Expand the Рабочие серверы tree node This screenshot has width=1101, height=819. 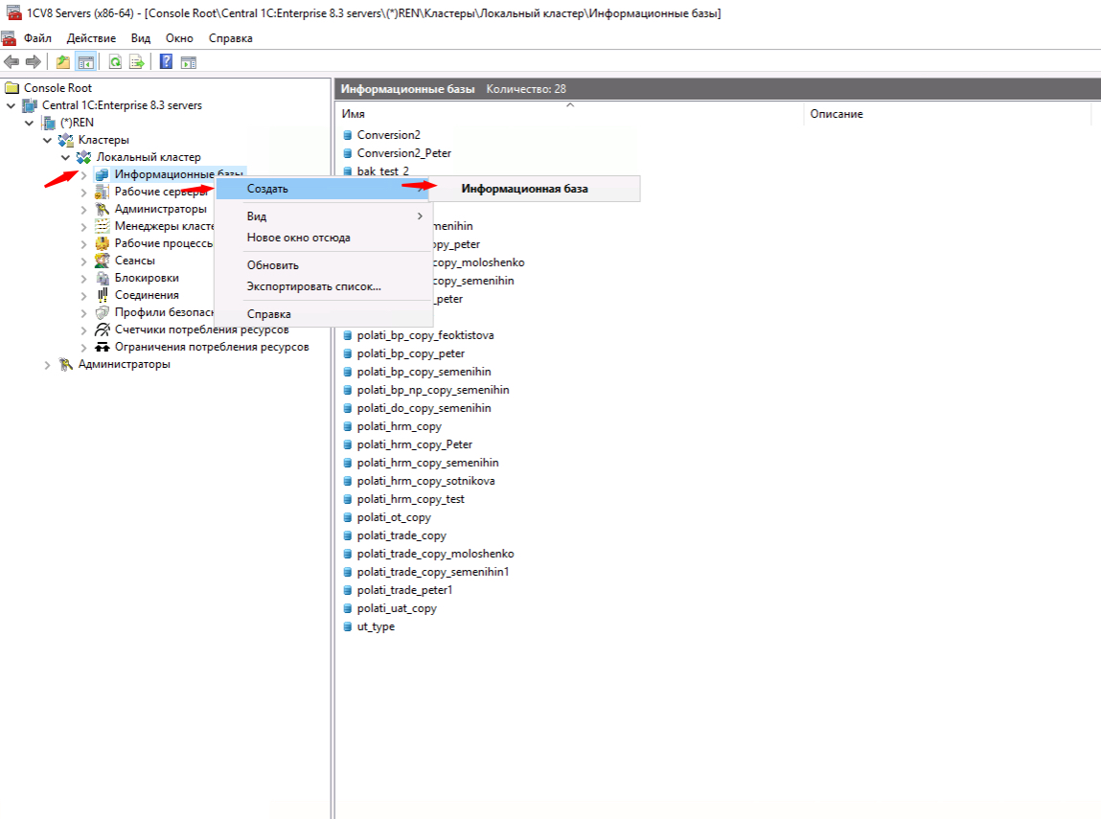(x=83, y=192)
